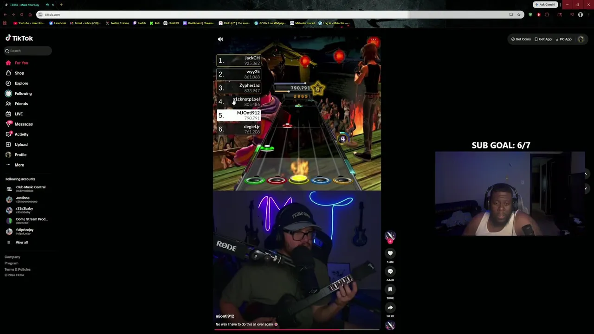The width and height of the screenshot is (594, 334).
Task: Go to the browser home page
Action: tap(30, 14)
